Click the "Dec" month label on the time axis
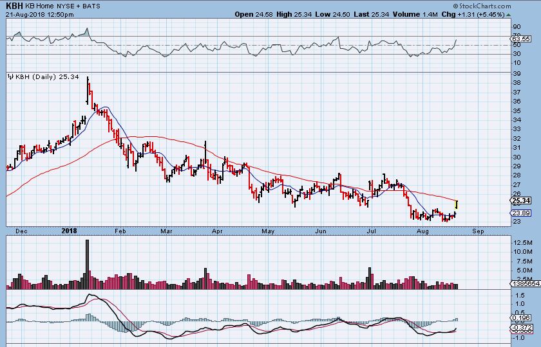 pos(21,231)
